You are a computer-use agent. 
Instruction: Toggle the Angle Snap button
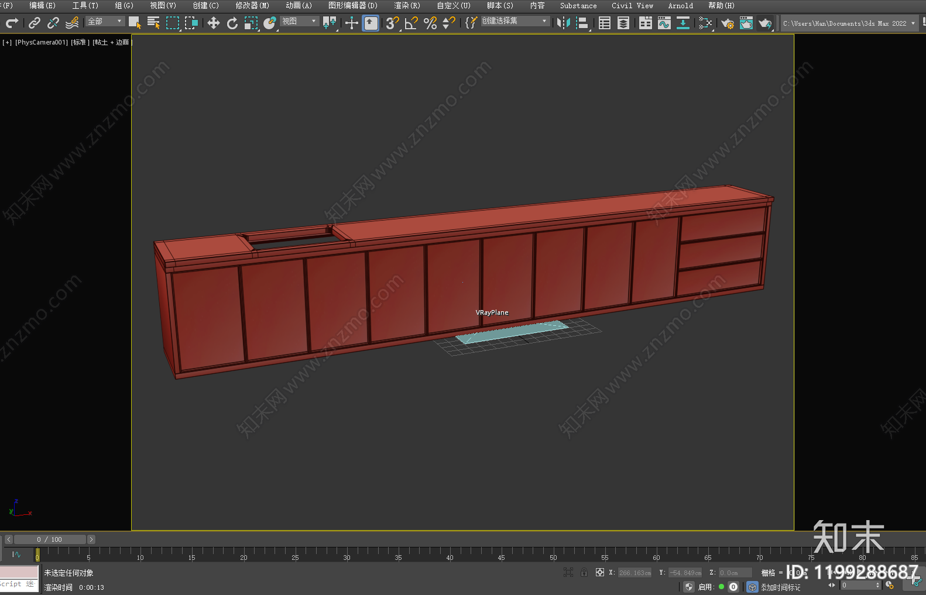pyautogui.click(x=411, y=23)
